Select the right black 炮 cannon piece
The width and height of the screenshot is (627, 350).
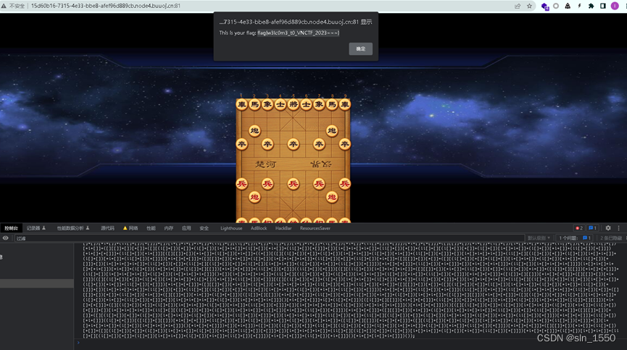[x=332, y=130]
